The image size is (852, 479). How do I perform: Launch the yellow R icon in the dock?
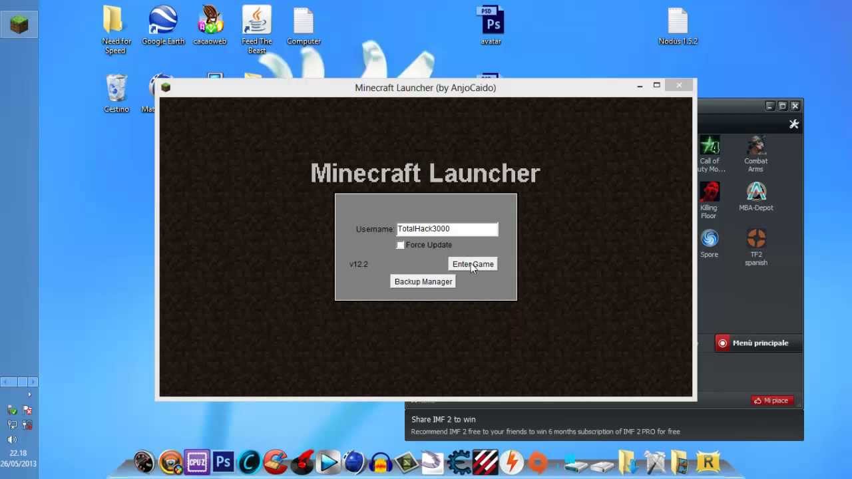(708, 462)
